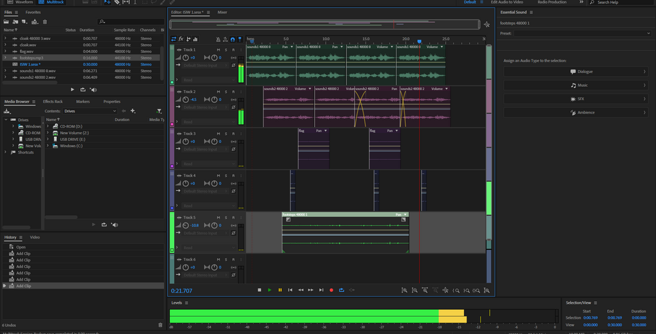Viewport: 656px width, 334px height.
Task: Switch to the Mixer tab
Action: tap(222, 12)
